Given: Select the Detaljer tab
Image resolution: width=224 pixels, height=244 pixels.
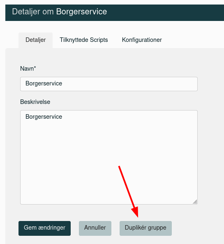Looking at the screenshot, I should tap(35, 40).
